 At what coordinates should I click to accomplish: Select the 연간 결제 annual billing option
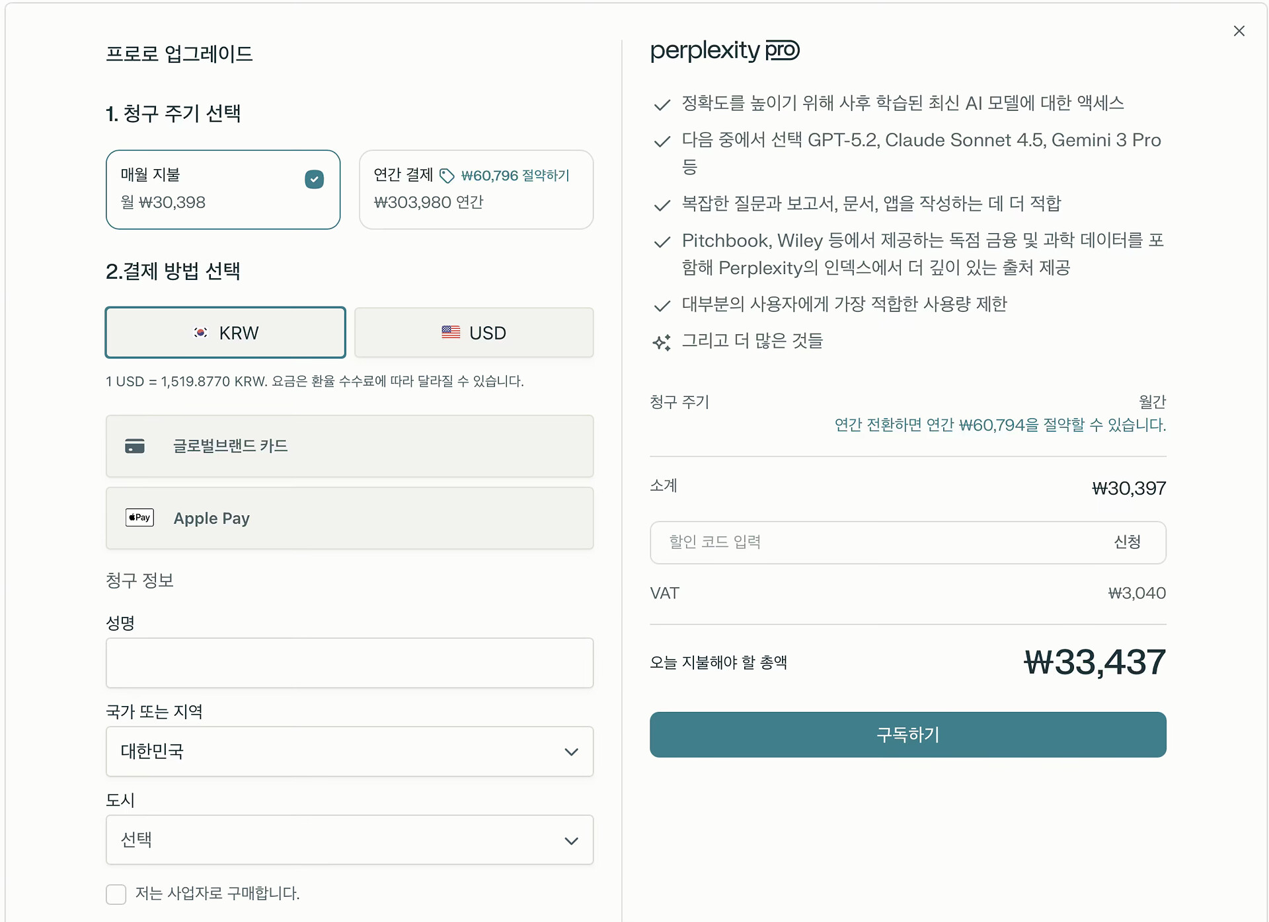tap(476, 190)
